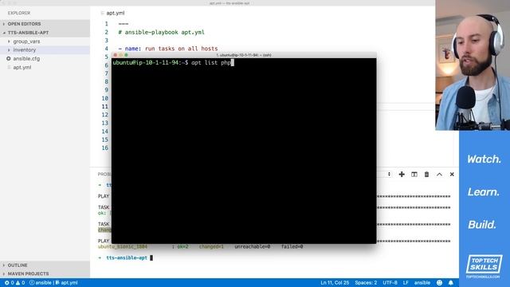Expand the inventory folder
510x287 pixels.
coord(45,49)
